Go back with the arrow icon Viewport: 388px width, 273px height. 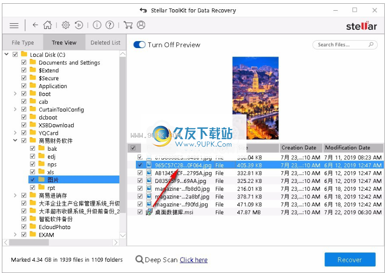35,25
